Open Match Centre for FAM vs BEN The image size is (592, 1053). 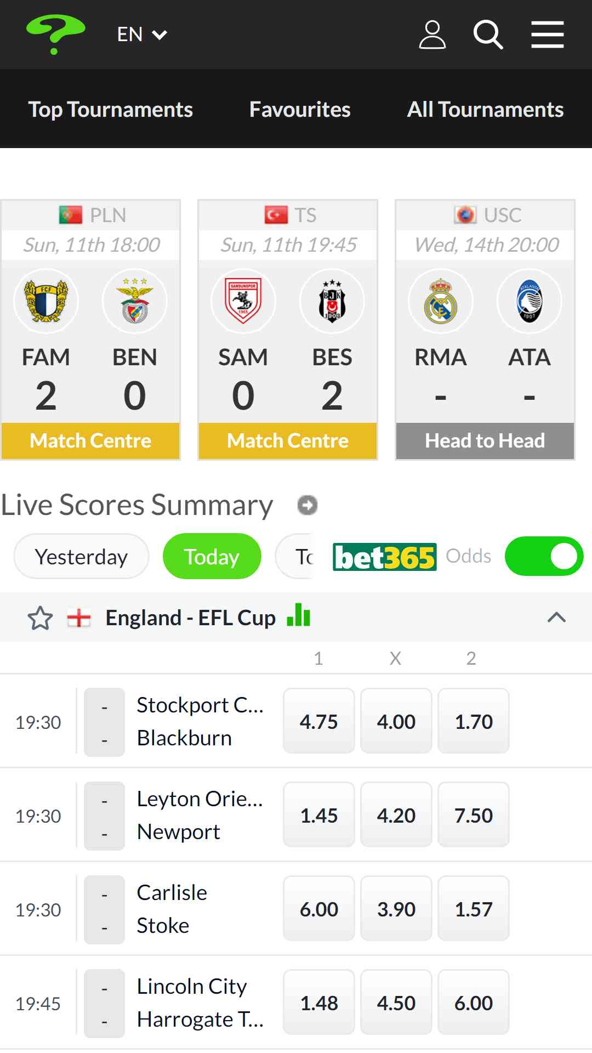(90, 440)
